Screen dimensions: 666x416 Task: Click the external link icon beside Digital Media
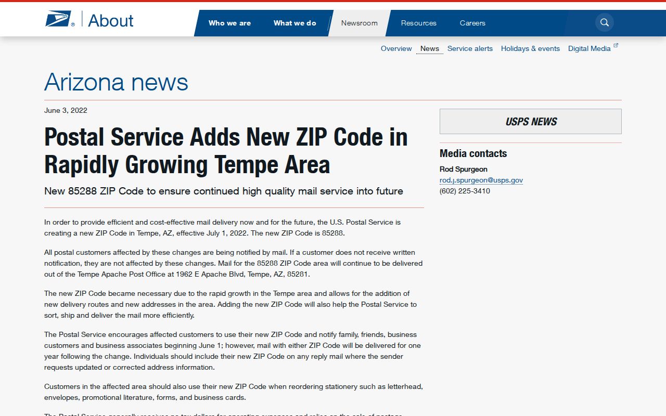click(x=616, y=46)
